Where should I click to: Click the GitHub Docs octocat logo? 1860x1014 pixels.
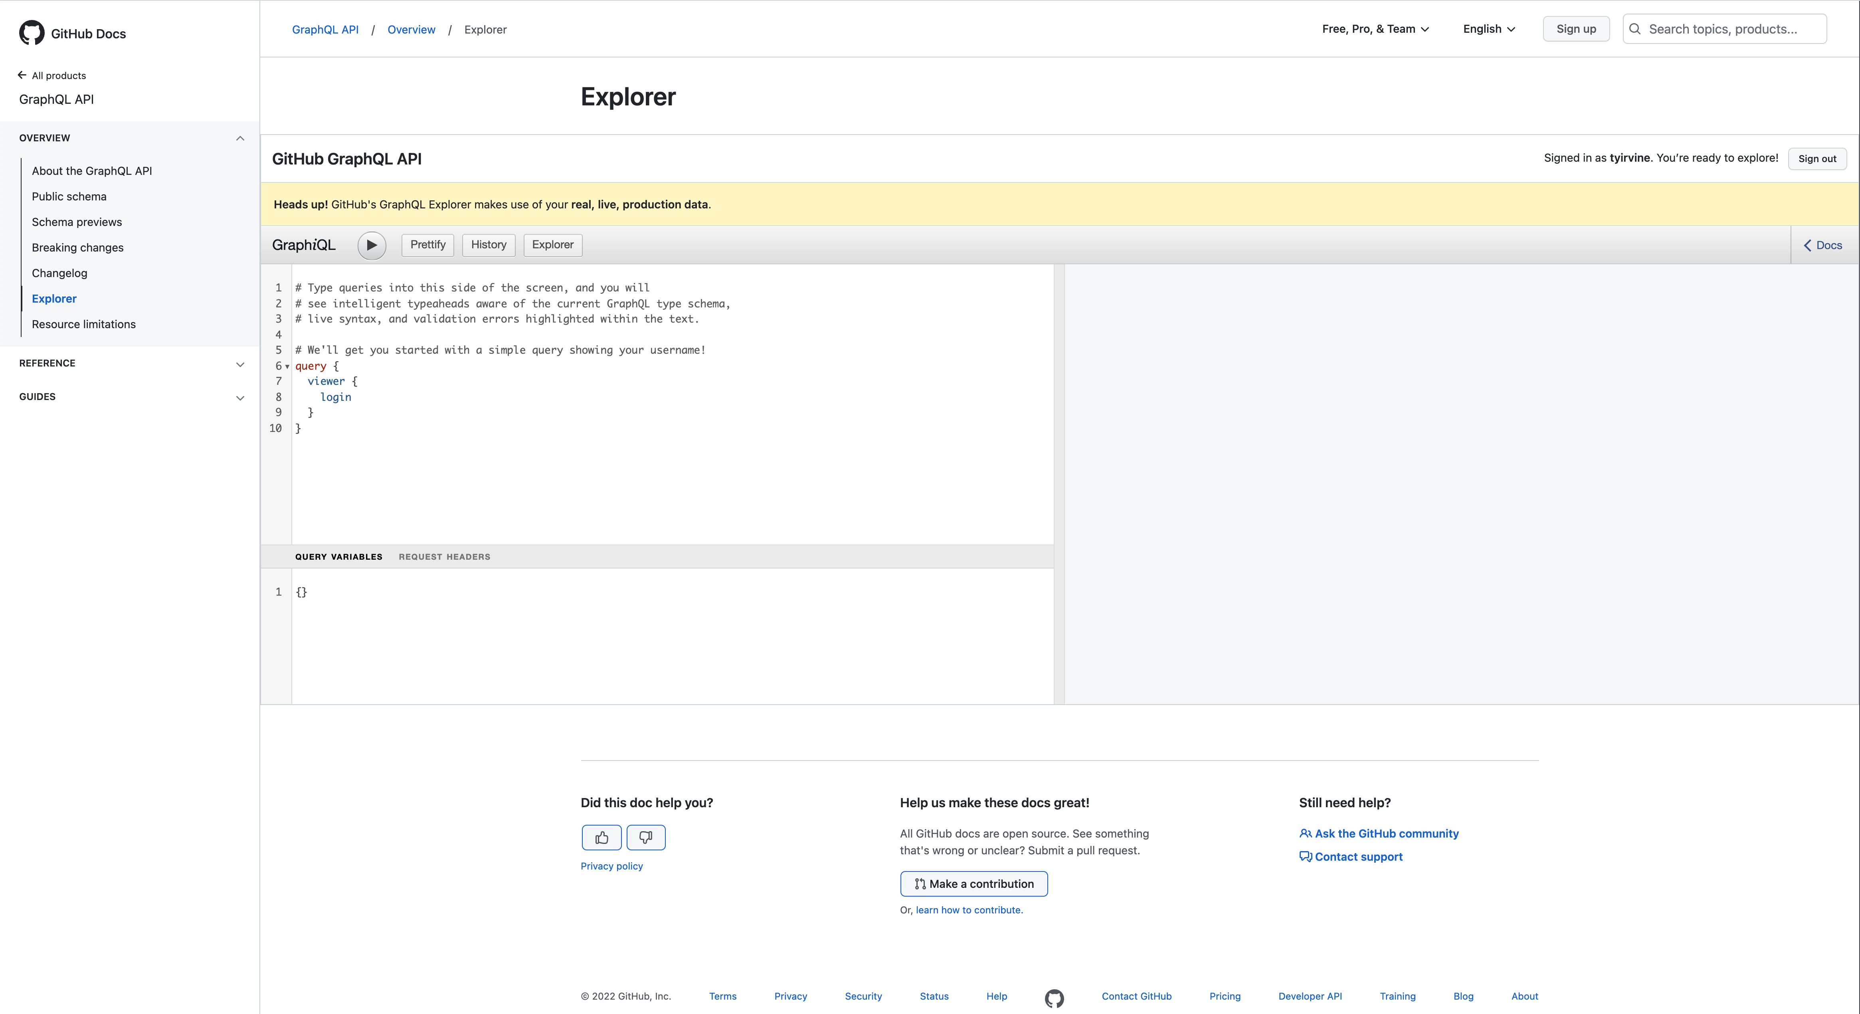(32, 33)
